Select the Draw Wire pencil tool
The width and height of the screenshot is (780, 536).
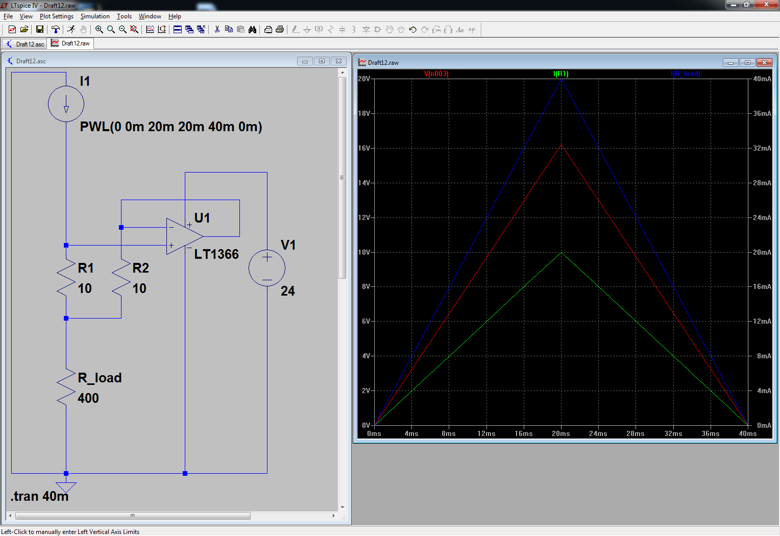pos(296,30)
